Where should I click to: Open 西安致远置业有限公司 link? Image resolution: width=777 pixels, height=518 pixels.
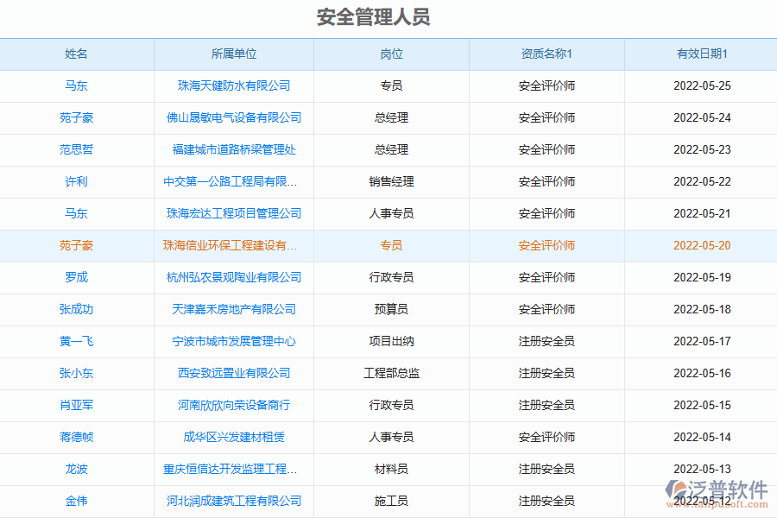234,373
